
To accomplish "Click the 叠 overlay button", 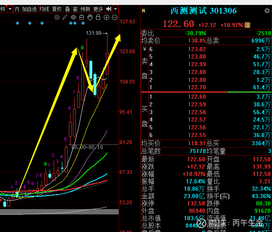I will click(67, 9).
